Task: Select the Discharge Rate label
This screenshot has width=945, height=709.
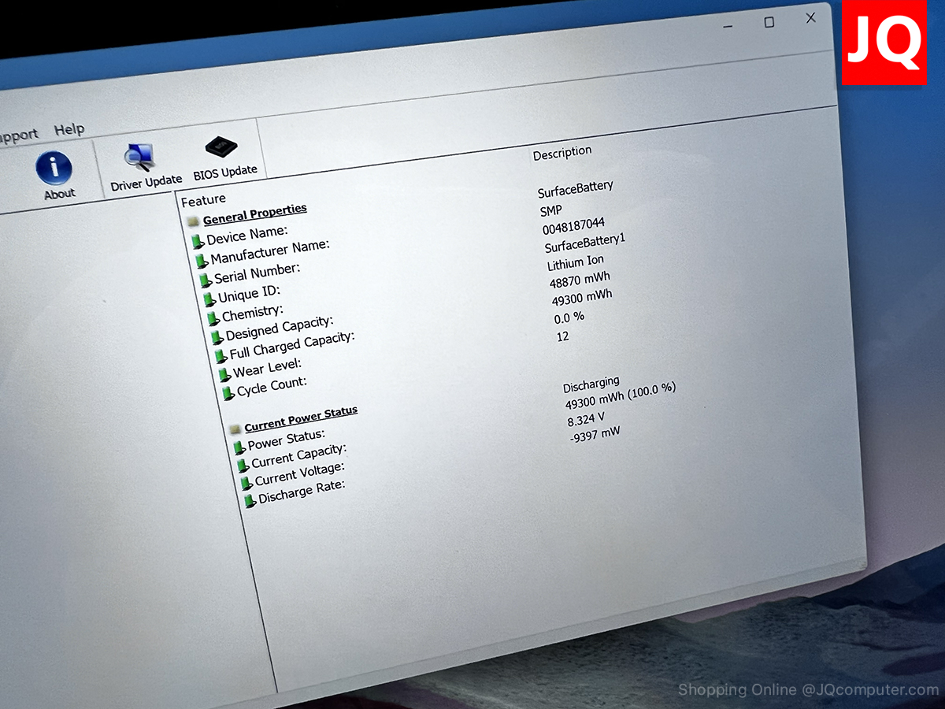Action: point(302,492)
